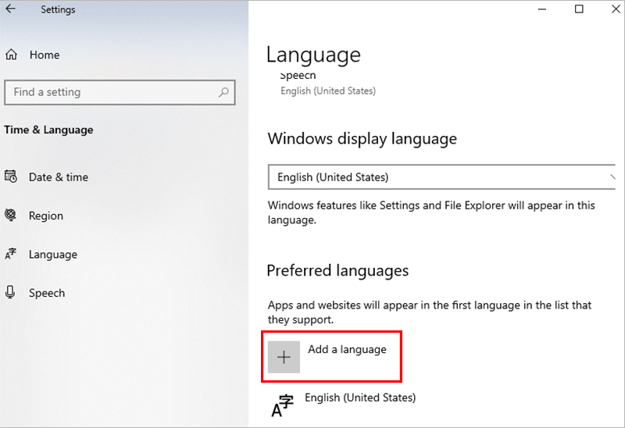625x428 pixels.
Task: Click the sidebar Language icon
Action: click(x=11, y=254)
